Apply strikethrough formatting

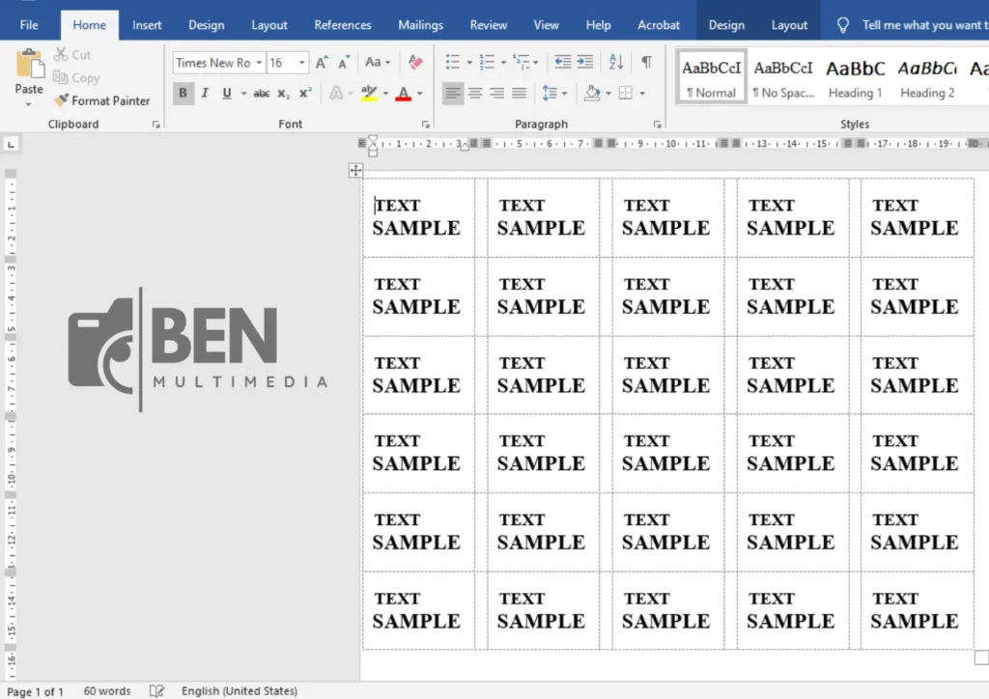click(261, 93)
